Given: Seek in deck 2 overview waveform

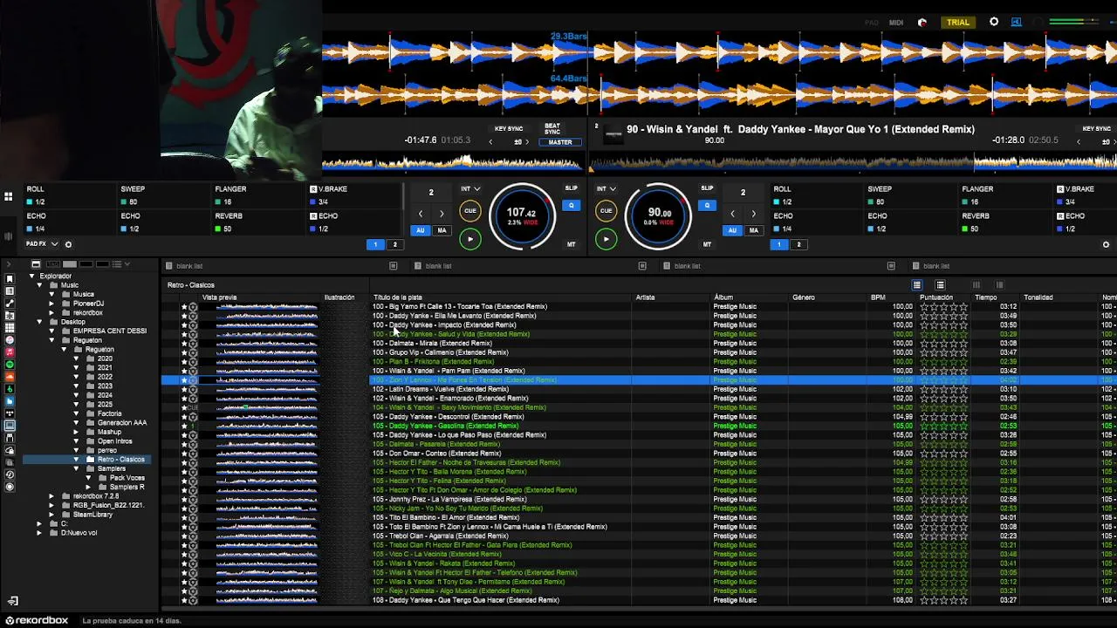Looking at the screenshot, I should (853, 163).
